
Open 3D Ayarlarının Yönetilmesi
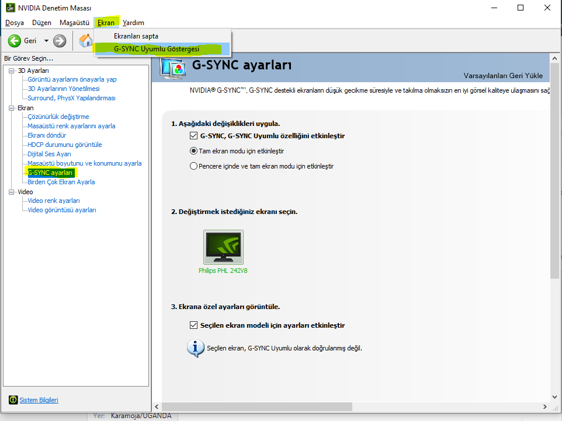(x=64, y=89)
